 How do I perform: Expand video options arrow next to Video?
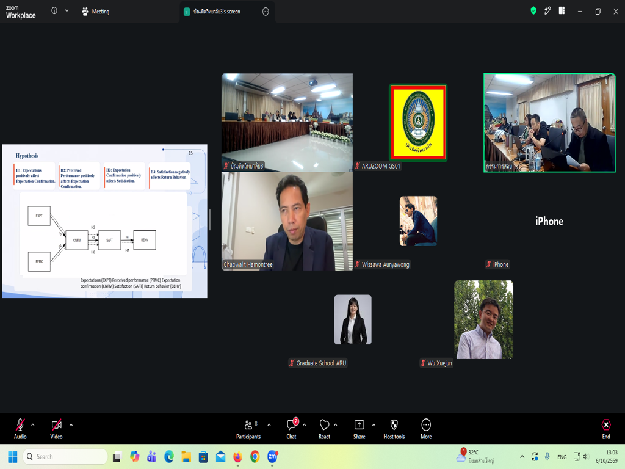tap(71, 425)
